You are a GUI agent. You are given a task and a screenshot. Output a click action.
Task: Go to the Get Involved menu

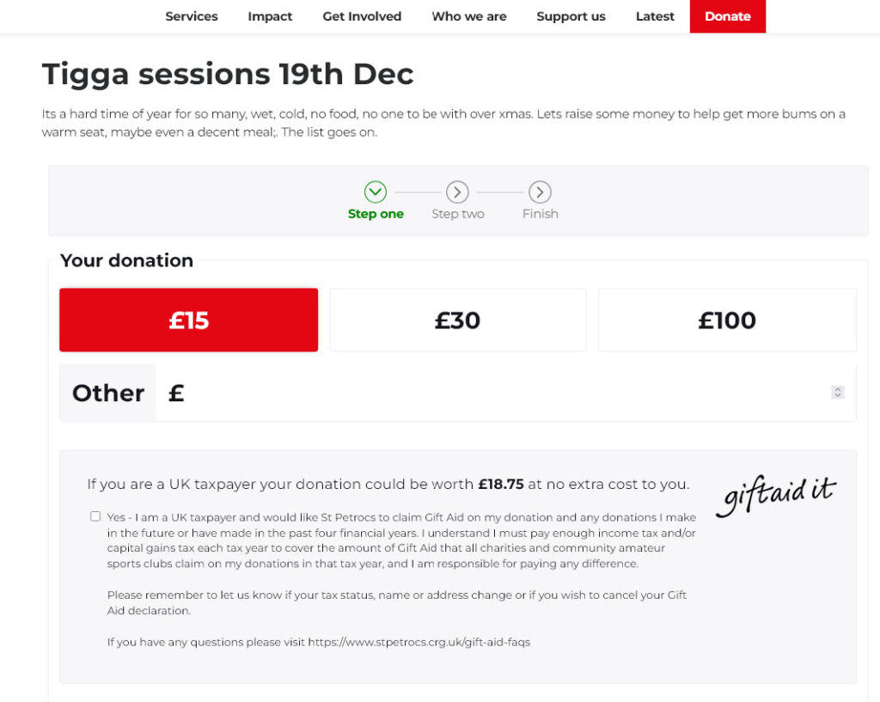pos(362,16)
